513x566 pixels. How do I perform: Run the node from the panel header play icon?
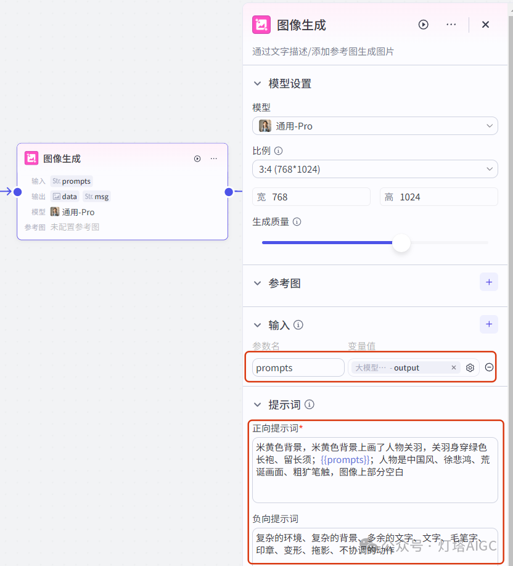tap(423, 25)
